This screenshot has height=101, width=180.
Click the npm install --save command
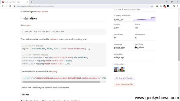pyautogui.click(x=43, y=32)
